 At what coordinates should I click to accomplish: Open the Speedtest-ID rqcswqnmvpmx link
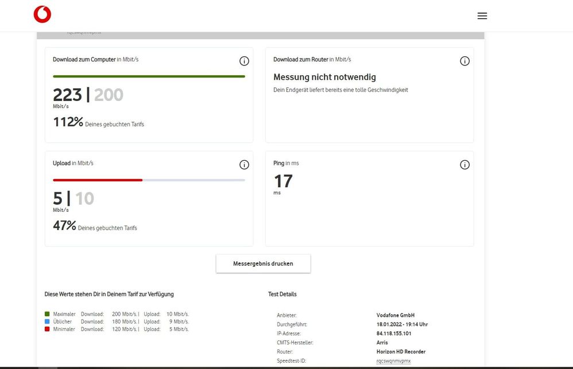[393, 361]
